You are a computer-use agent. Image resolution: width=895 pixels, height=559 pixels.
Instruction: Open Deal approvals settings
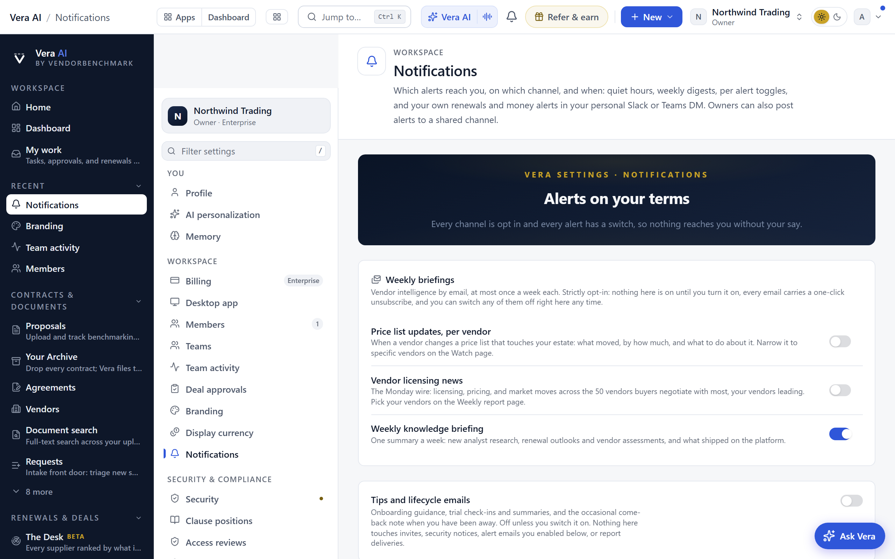tap(246, 389)
